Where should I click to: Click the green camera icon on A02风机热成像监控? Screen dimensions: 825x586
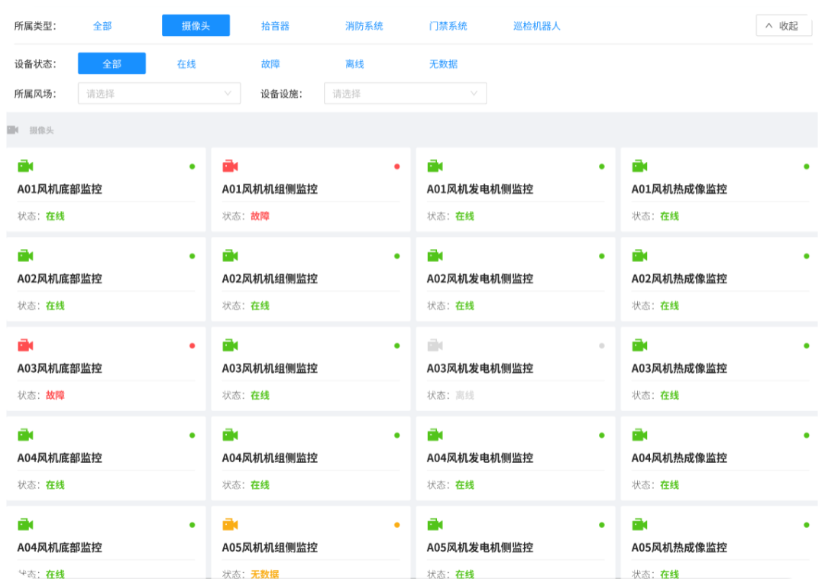tap(639, 255)
